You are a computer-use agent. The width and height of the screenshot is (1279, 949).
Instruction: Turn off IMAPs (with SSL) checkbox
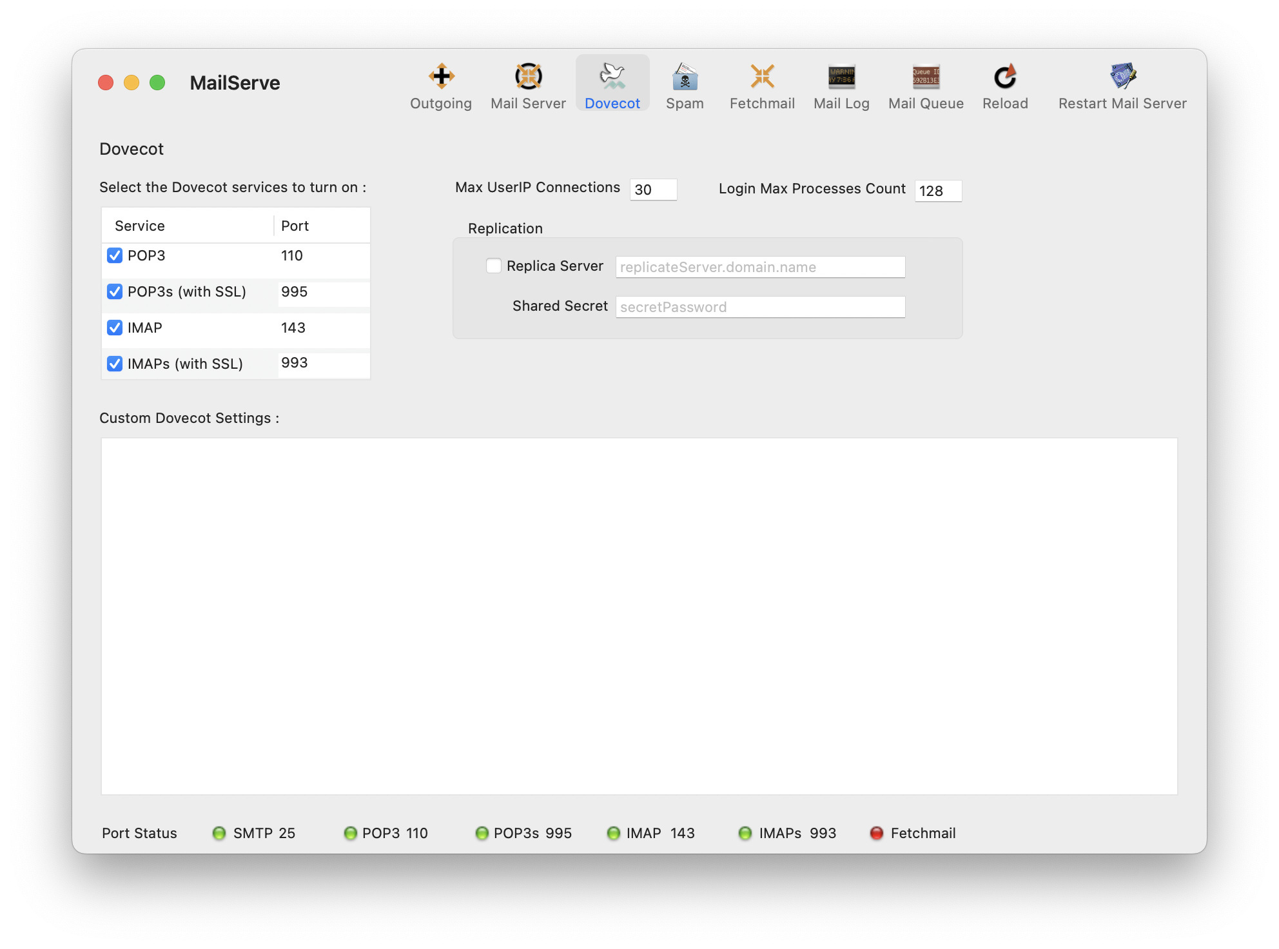(115, 364)
